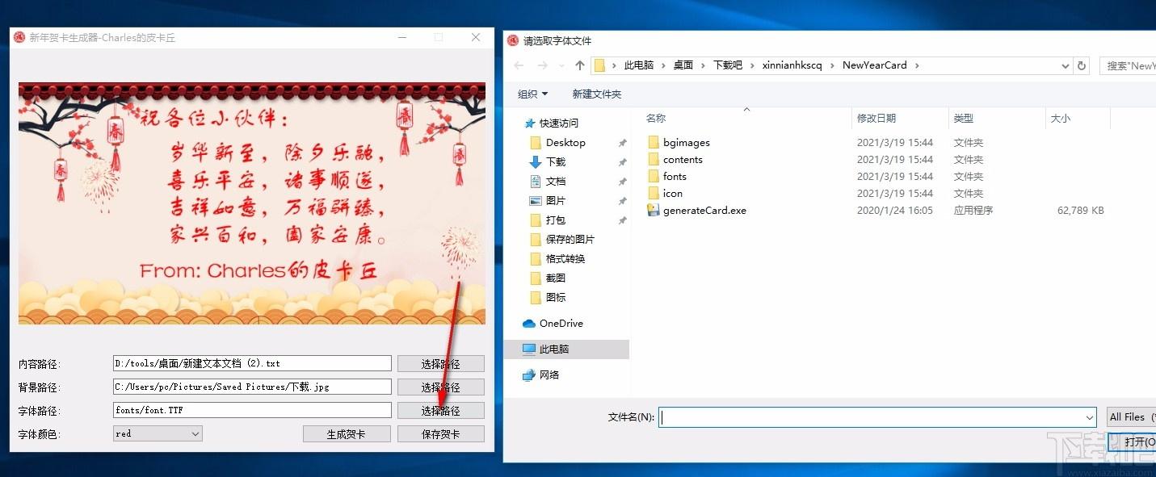Click 选择路径 button for 内容路径
The image size is (1156, 477).
(x=440, y=364)
